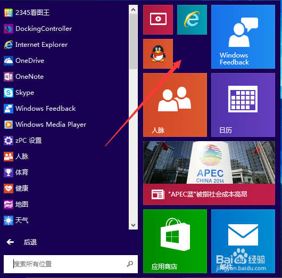Screen dimensions: 282x278
Task: Click the app list scroll down arrow
Action: click(x=133, y=225)
